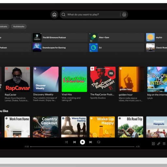This screenshot has height=167, width=167.
Task: Open the DJ shortcut
Action: 117,48
